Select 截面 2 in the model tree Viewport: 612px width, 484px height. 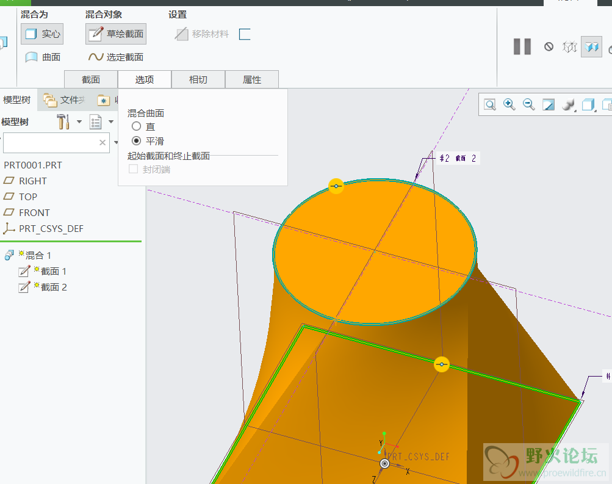pyautogui.click(x=54, y=287)
